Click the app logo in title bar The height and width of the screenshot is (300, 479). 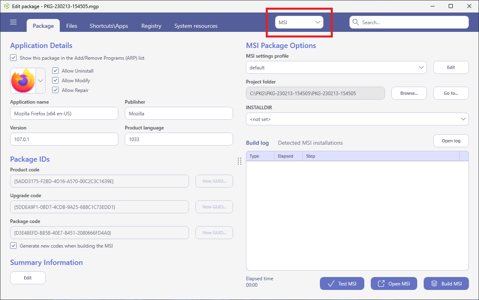[7, 6]
